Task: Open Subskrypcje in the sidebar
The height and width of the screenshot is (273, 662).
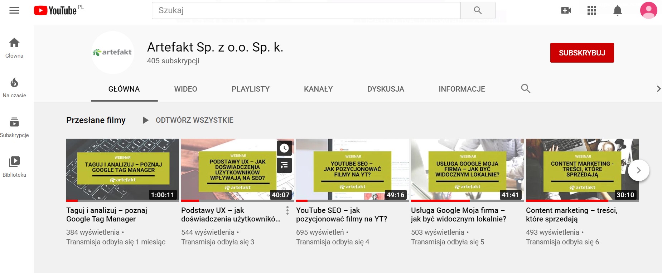Action: 14,127
